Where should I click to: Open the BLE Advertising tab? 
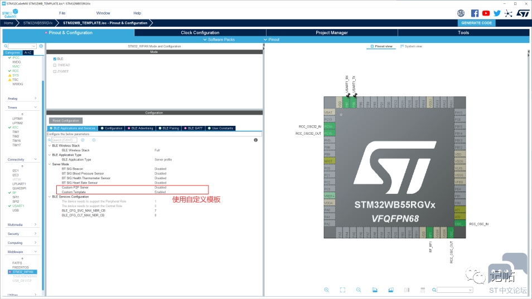point(143,128)
